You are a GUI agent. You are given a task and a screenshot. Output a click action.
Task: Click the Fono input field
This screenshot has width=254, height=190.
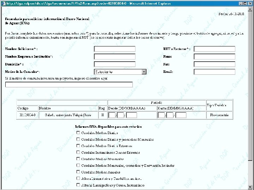(214, 57)
